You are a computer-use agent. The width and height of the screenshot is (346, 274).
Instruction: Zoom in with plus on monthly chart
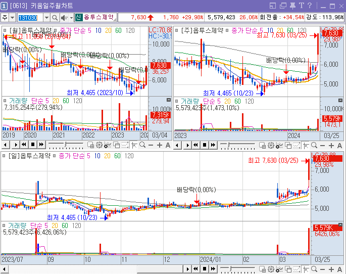159,145
